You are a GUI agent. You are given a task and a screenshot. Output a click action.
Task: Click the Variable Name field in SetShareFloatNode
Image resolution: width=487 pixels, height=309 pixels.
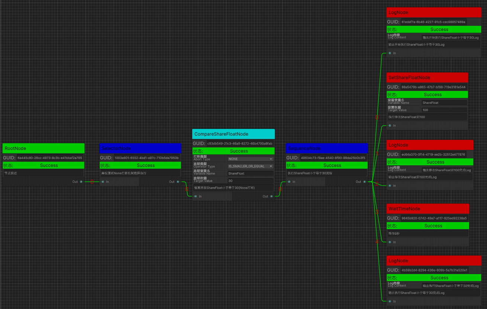[x=444, y=103]
